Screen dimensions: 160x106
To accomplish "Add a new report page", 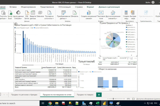I will click(x=99, y=95).
